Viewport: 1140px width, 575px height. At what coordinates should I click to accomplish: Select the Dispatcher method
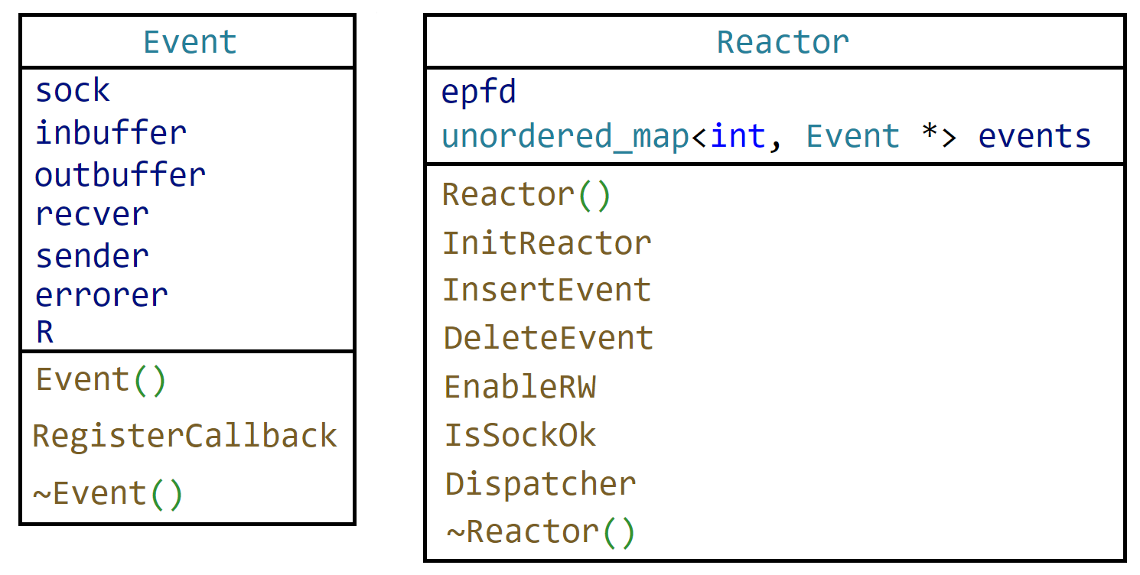(540, 485)
